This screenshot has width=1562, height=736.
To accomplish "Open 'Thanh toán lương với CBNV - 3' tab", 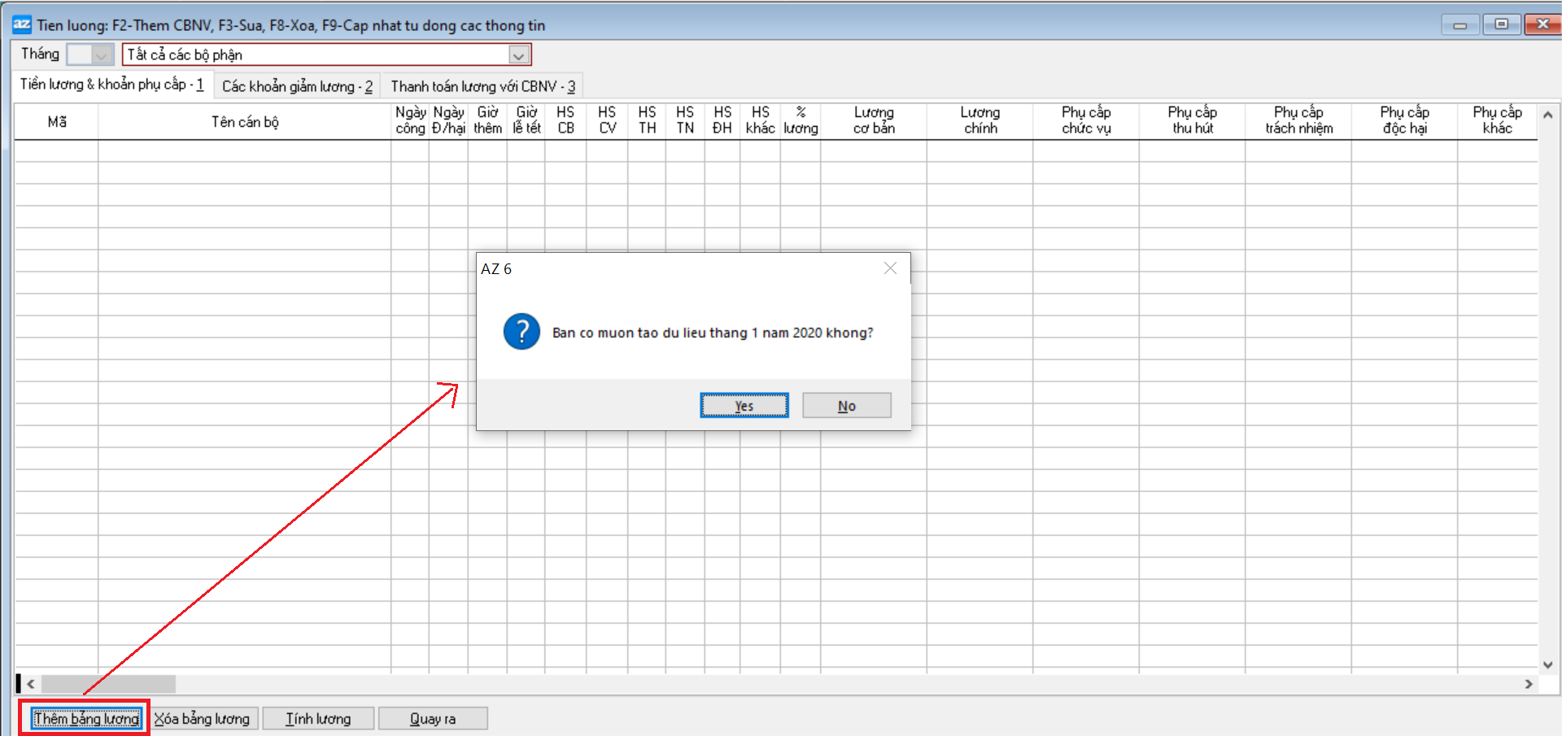I will [x=482, y=86].
